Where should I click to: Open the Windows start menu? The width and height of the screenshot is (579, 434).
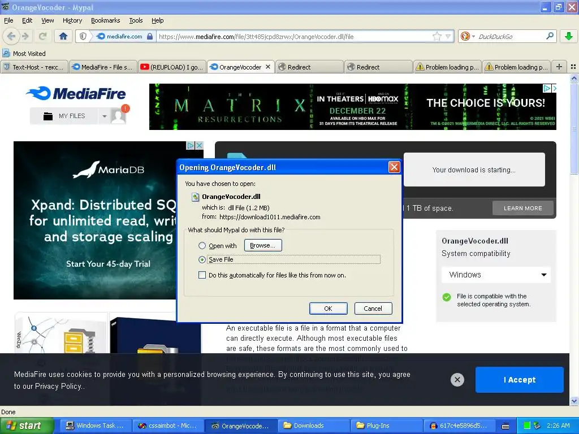(x=27, y=426)
